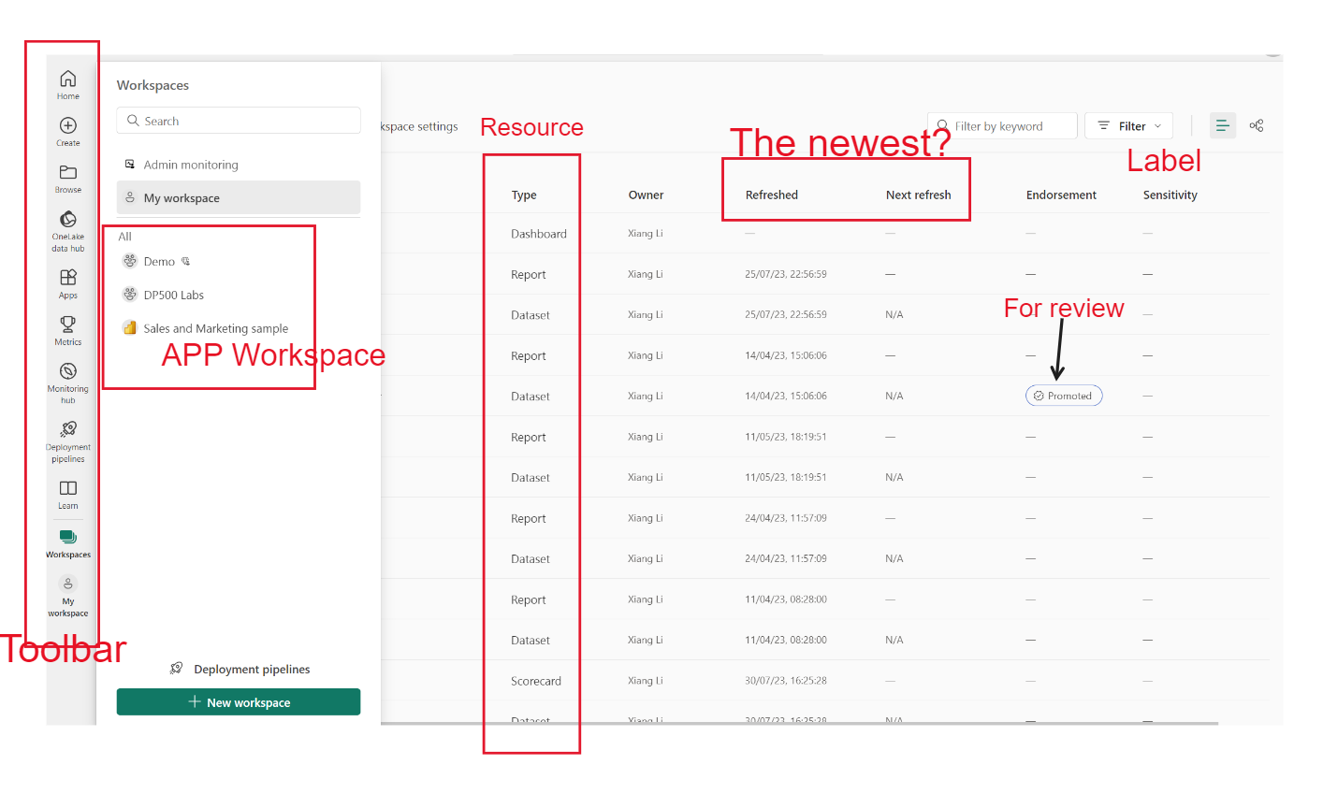Open the Learn book icon
Screen dimensions: 1323x794
pyautogui.click(x=68, y=494)
